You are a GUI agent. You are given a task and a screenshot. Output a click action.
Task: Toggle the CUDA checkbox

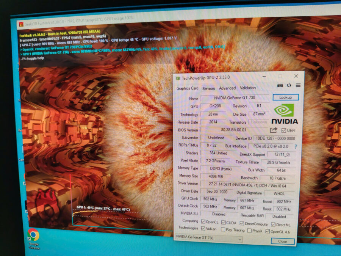(x=223, y=223)
